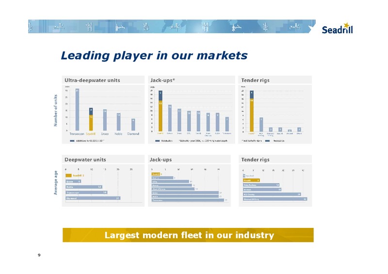The height and width of the screenshot is (274, 388).
Task: Click the longest bar, Transocean, in the Jack-ups age chart
Action: [x=188, y=200]
